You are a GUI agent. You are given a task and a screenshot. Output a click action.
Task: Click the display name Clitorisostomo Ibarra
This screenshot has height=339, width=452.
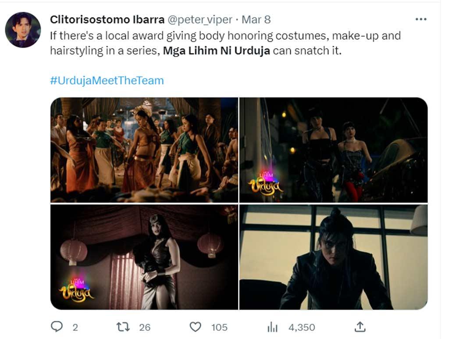pyautogui.click(x=107, y=19)
